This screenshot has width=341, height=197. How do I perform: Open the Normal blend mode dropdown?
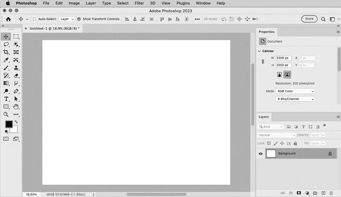(276, 135)
